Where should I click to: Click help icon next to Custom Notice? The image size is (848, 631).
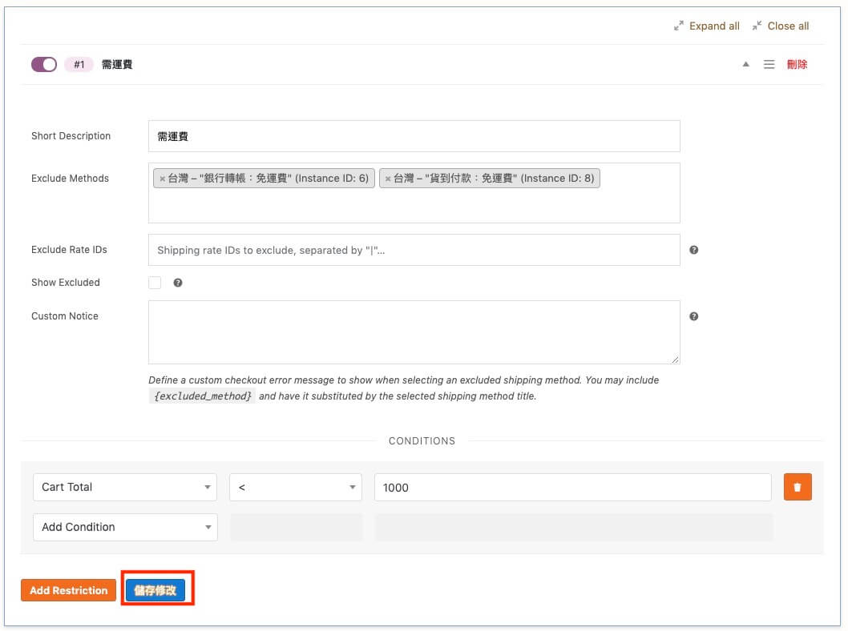(693, 316)
